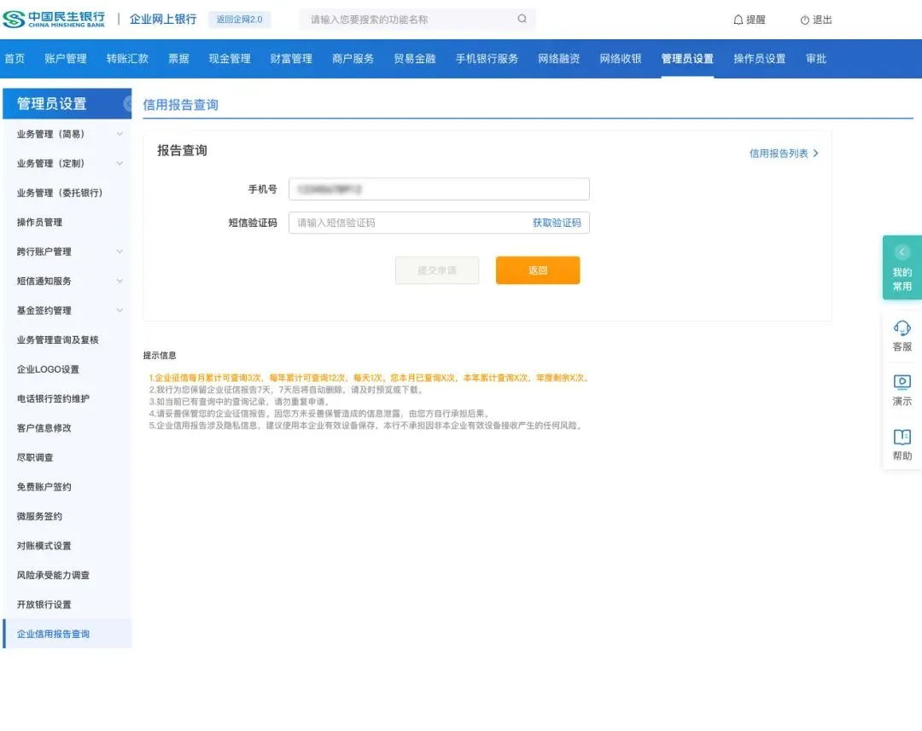Click the China Minsheng Bank logo

point(54,20)
